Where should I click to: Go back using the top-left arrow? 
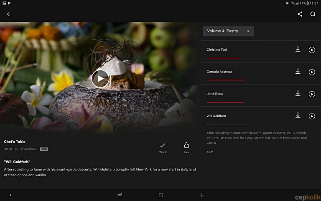point(9,14)
